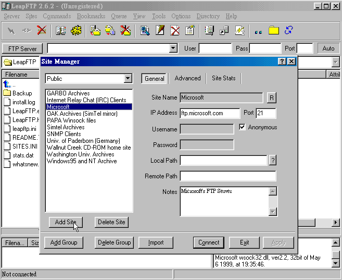Click inside the Remote Path field

pos(228,176)
